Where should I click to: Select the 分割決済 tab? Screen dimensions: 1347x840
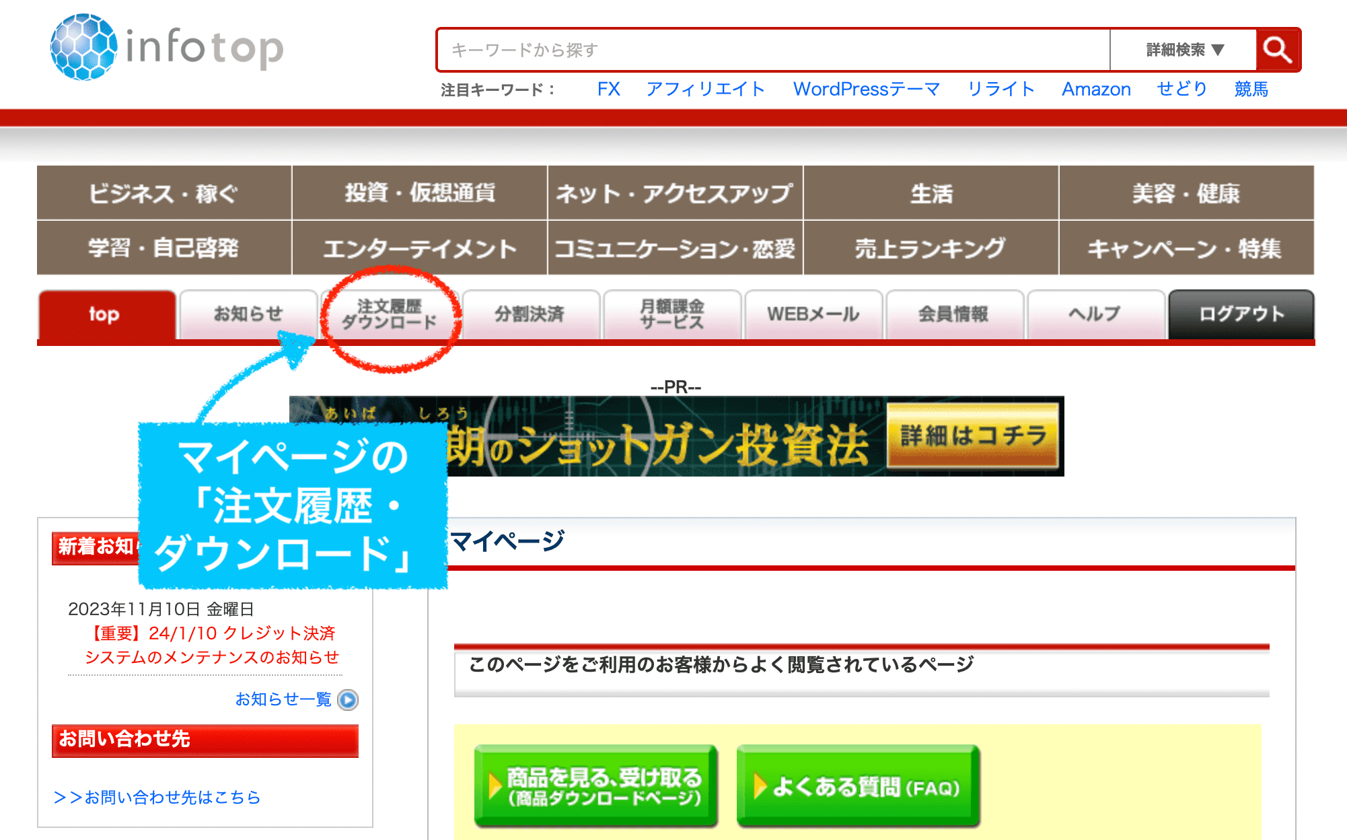click(532, 314)
